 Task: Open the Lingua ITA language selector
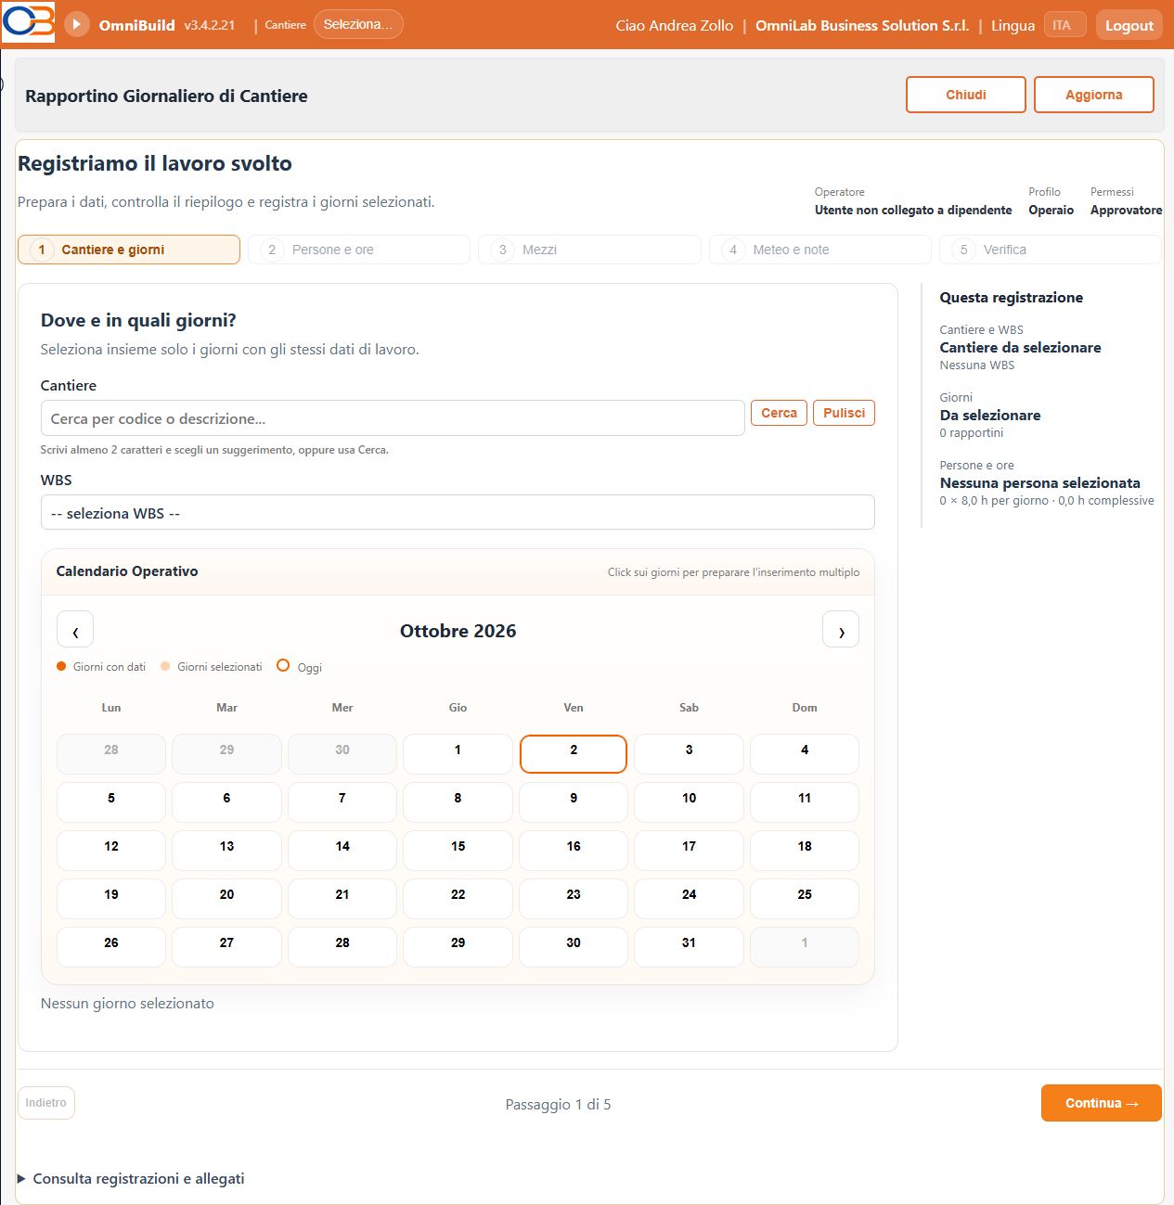tap(1064, 25)
